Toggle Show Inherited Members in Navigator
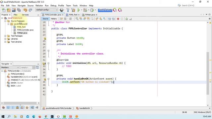Viewport: 212px width, 119px height. [x=3, y=107]
